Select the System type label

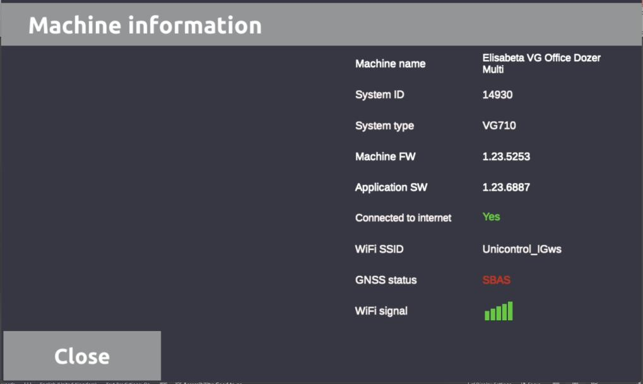[x=384, y=126]
